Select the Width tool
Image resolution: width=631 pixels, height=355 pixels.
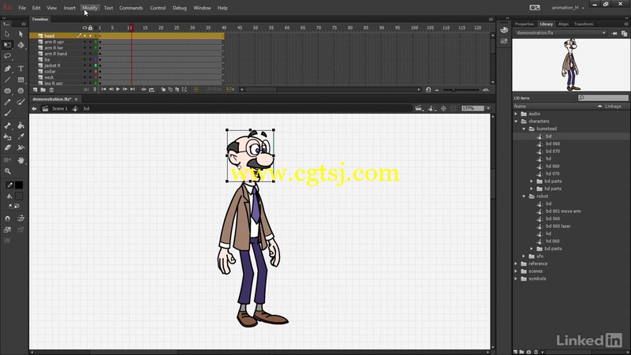coord(21,148)
